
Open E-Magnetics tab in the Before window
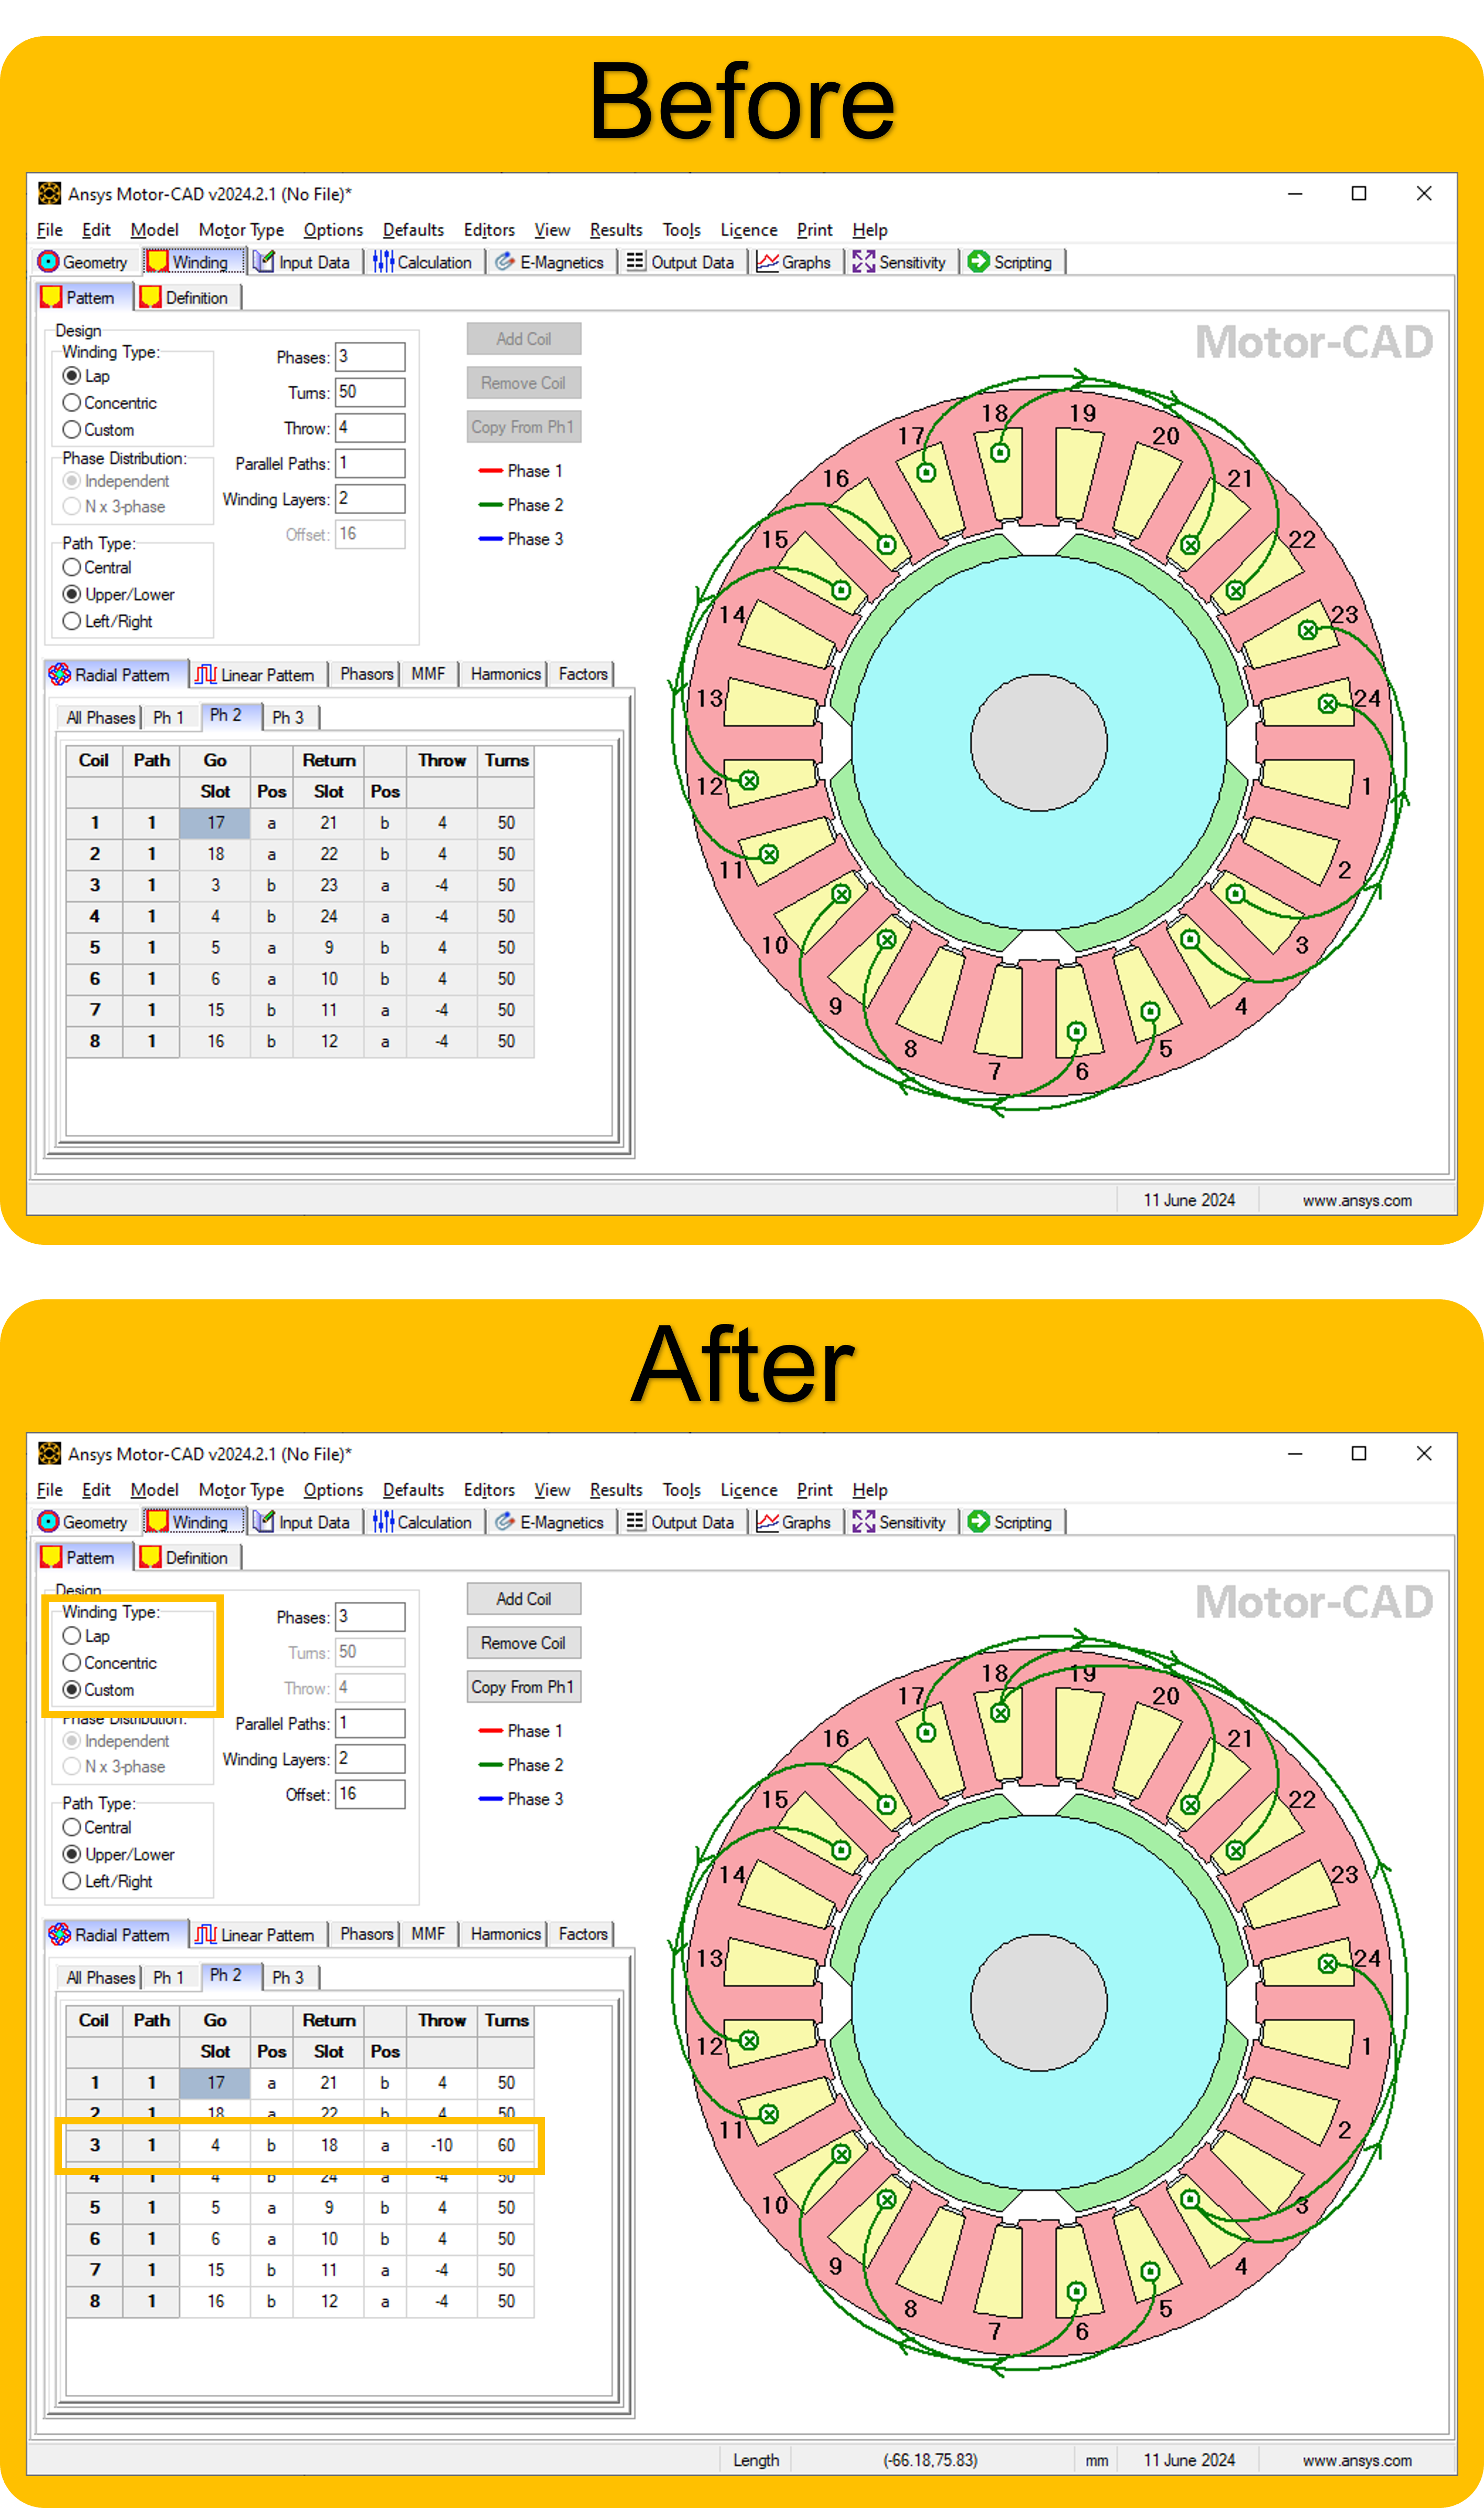[550, 262]
